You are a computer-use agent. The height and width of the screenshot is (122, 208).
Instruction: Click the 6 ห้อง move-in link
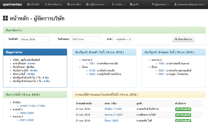(46, 78)
